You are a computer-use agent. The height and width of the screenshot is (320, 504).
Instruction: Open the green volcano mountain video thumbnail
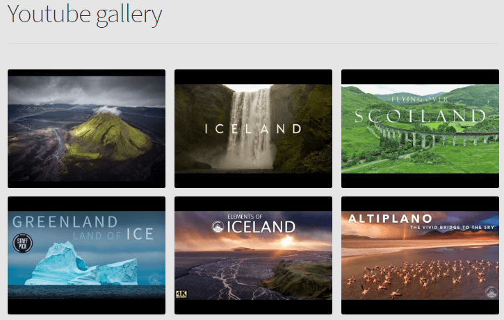pyautogui.click(x=86, y=128)
